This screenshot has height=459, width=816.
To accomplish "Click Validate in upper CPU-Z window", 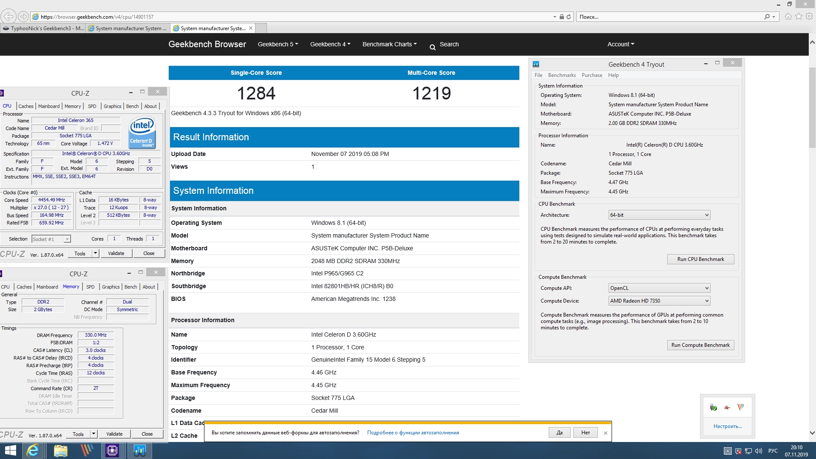I will [x=116, y=253].
